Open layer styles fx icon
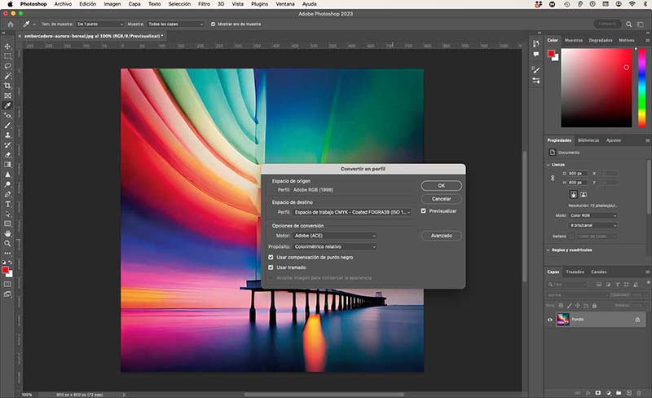The height and width of the screenshot is (398, 652). [x=588, y=392]
